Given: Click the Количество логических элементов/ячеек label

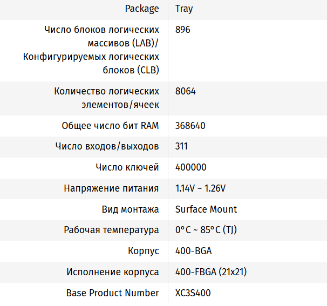Looking at the screenshot, I should [107, 98].
